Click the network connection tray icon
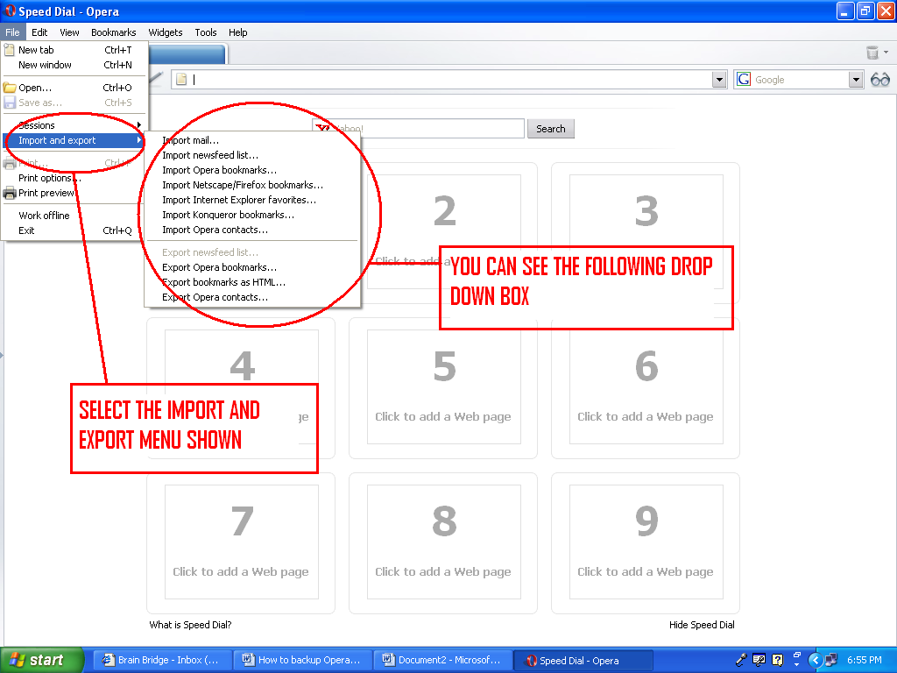The width and height of the screenshot is (897, 673). click(831, 660)
